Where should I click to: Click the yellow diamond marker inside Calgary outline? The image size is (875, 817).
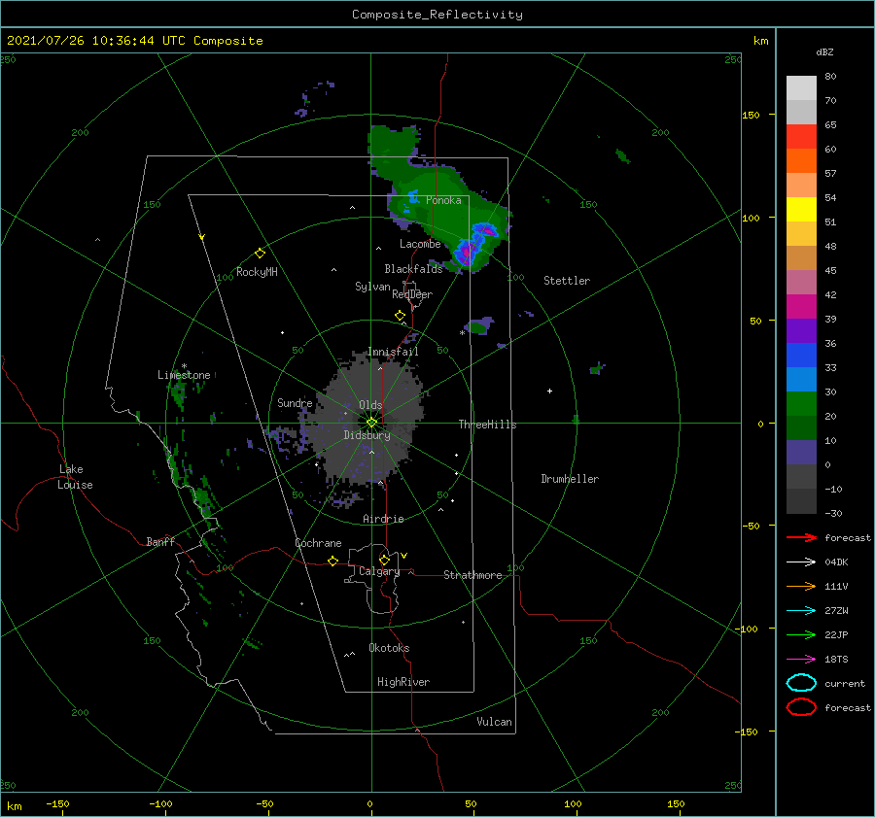(384, 560)
